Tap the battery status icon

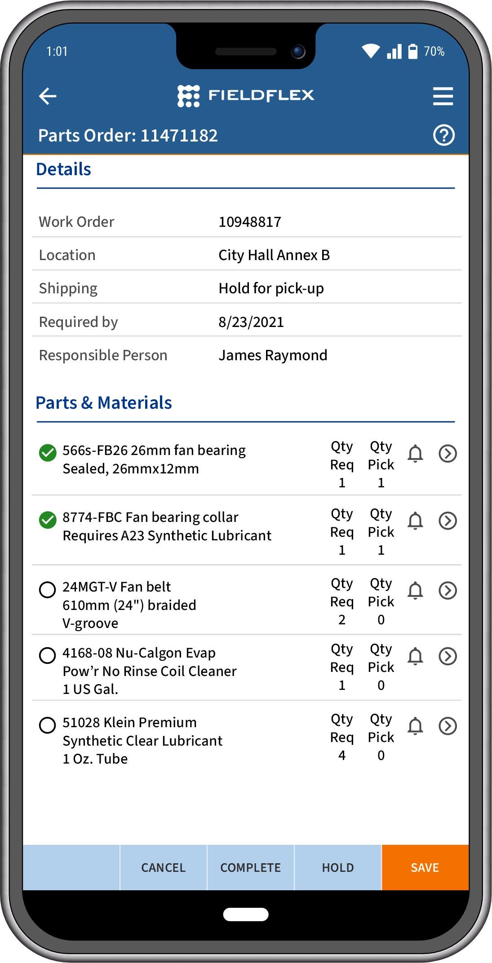[412, 51]
